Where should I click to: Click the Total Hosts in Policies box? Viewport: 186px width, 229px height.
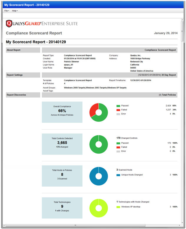[x=62, y=176]
